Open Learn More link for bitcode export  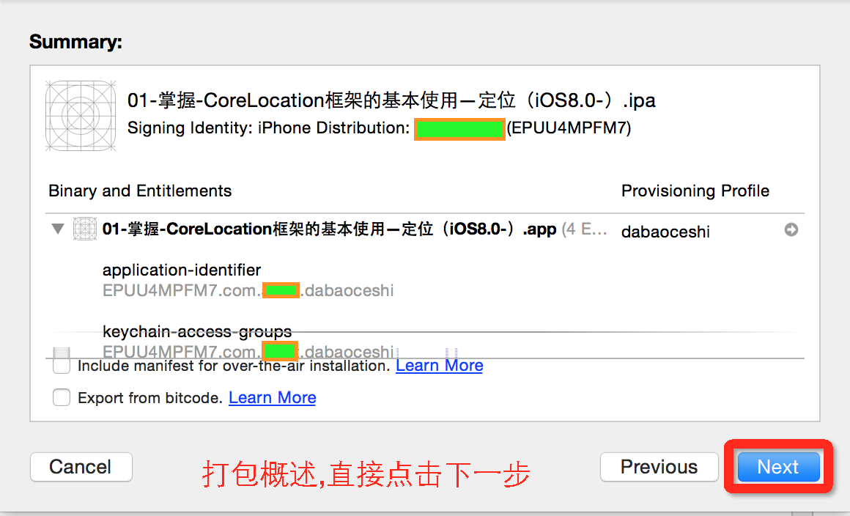(x=272, y=398)
